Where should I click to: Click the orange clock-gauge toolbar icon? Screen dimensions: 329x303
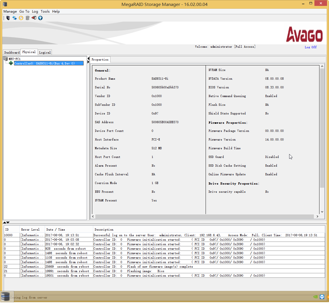point(21,18)
